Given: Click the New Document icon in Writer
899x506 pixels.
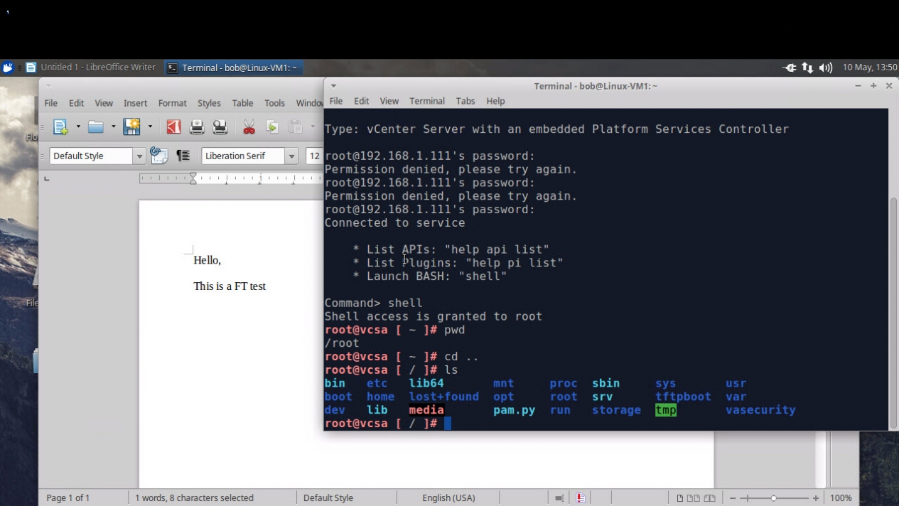Looking at the screenshot, I should pos(60,127).
